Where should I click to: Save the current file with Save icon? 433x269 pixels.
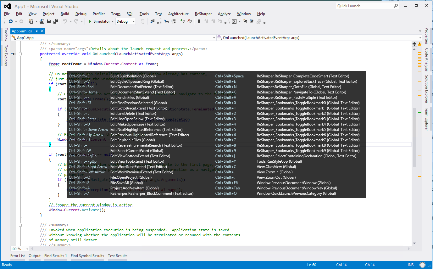[x=49, y=21]
